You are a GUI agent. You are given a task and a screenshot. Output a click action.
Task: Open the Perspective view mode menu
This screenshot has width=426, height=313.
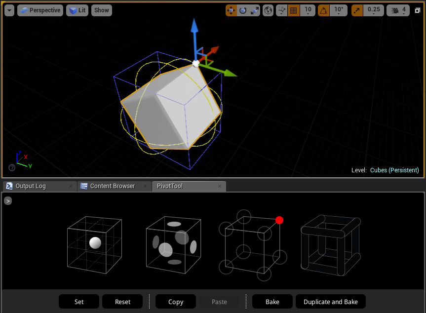[40, 10]
